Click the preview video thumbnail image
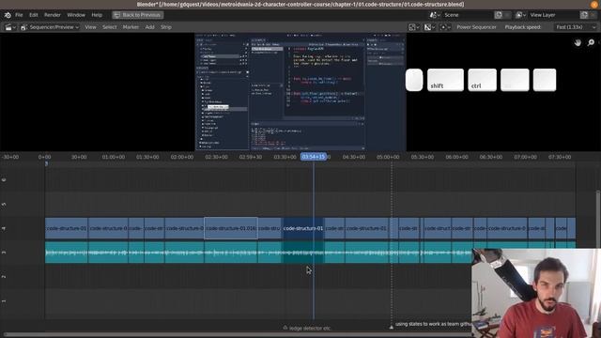The image size is (601, 338). [x=300, y=92]
